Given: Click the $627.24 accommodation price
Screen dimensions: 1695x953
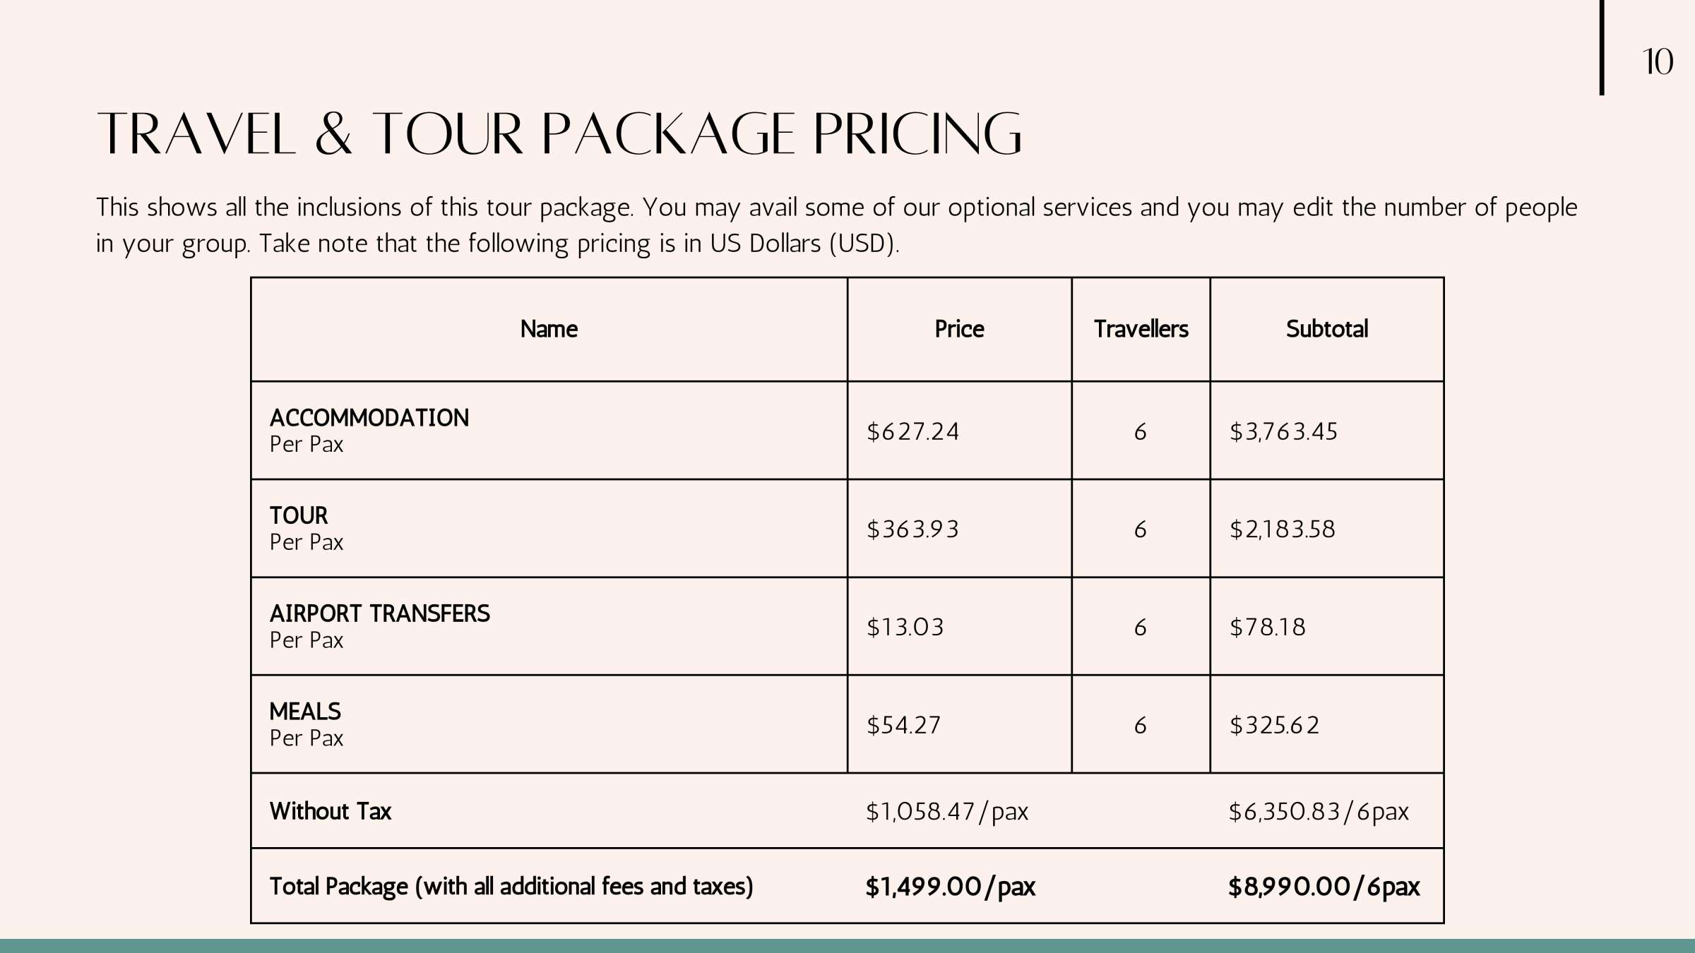Looking at the screenshot, I should 912,431.
